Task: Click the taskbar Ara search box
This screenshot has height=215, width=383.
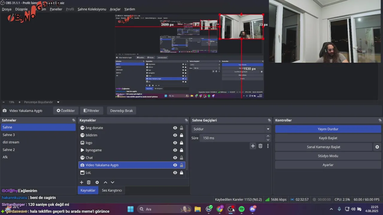Action: [x=164, y=209]
